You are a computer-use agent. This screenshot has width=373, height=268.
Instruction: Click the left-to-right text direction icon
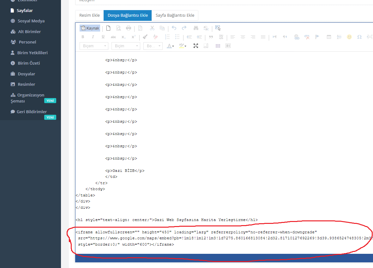pyautogui.click(x=275, y=37)
